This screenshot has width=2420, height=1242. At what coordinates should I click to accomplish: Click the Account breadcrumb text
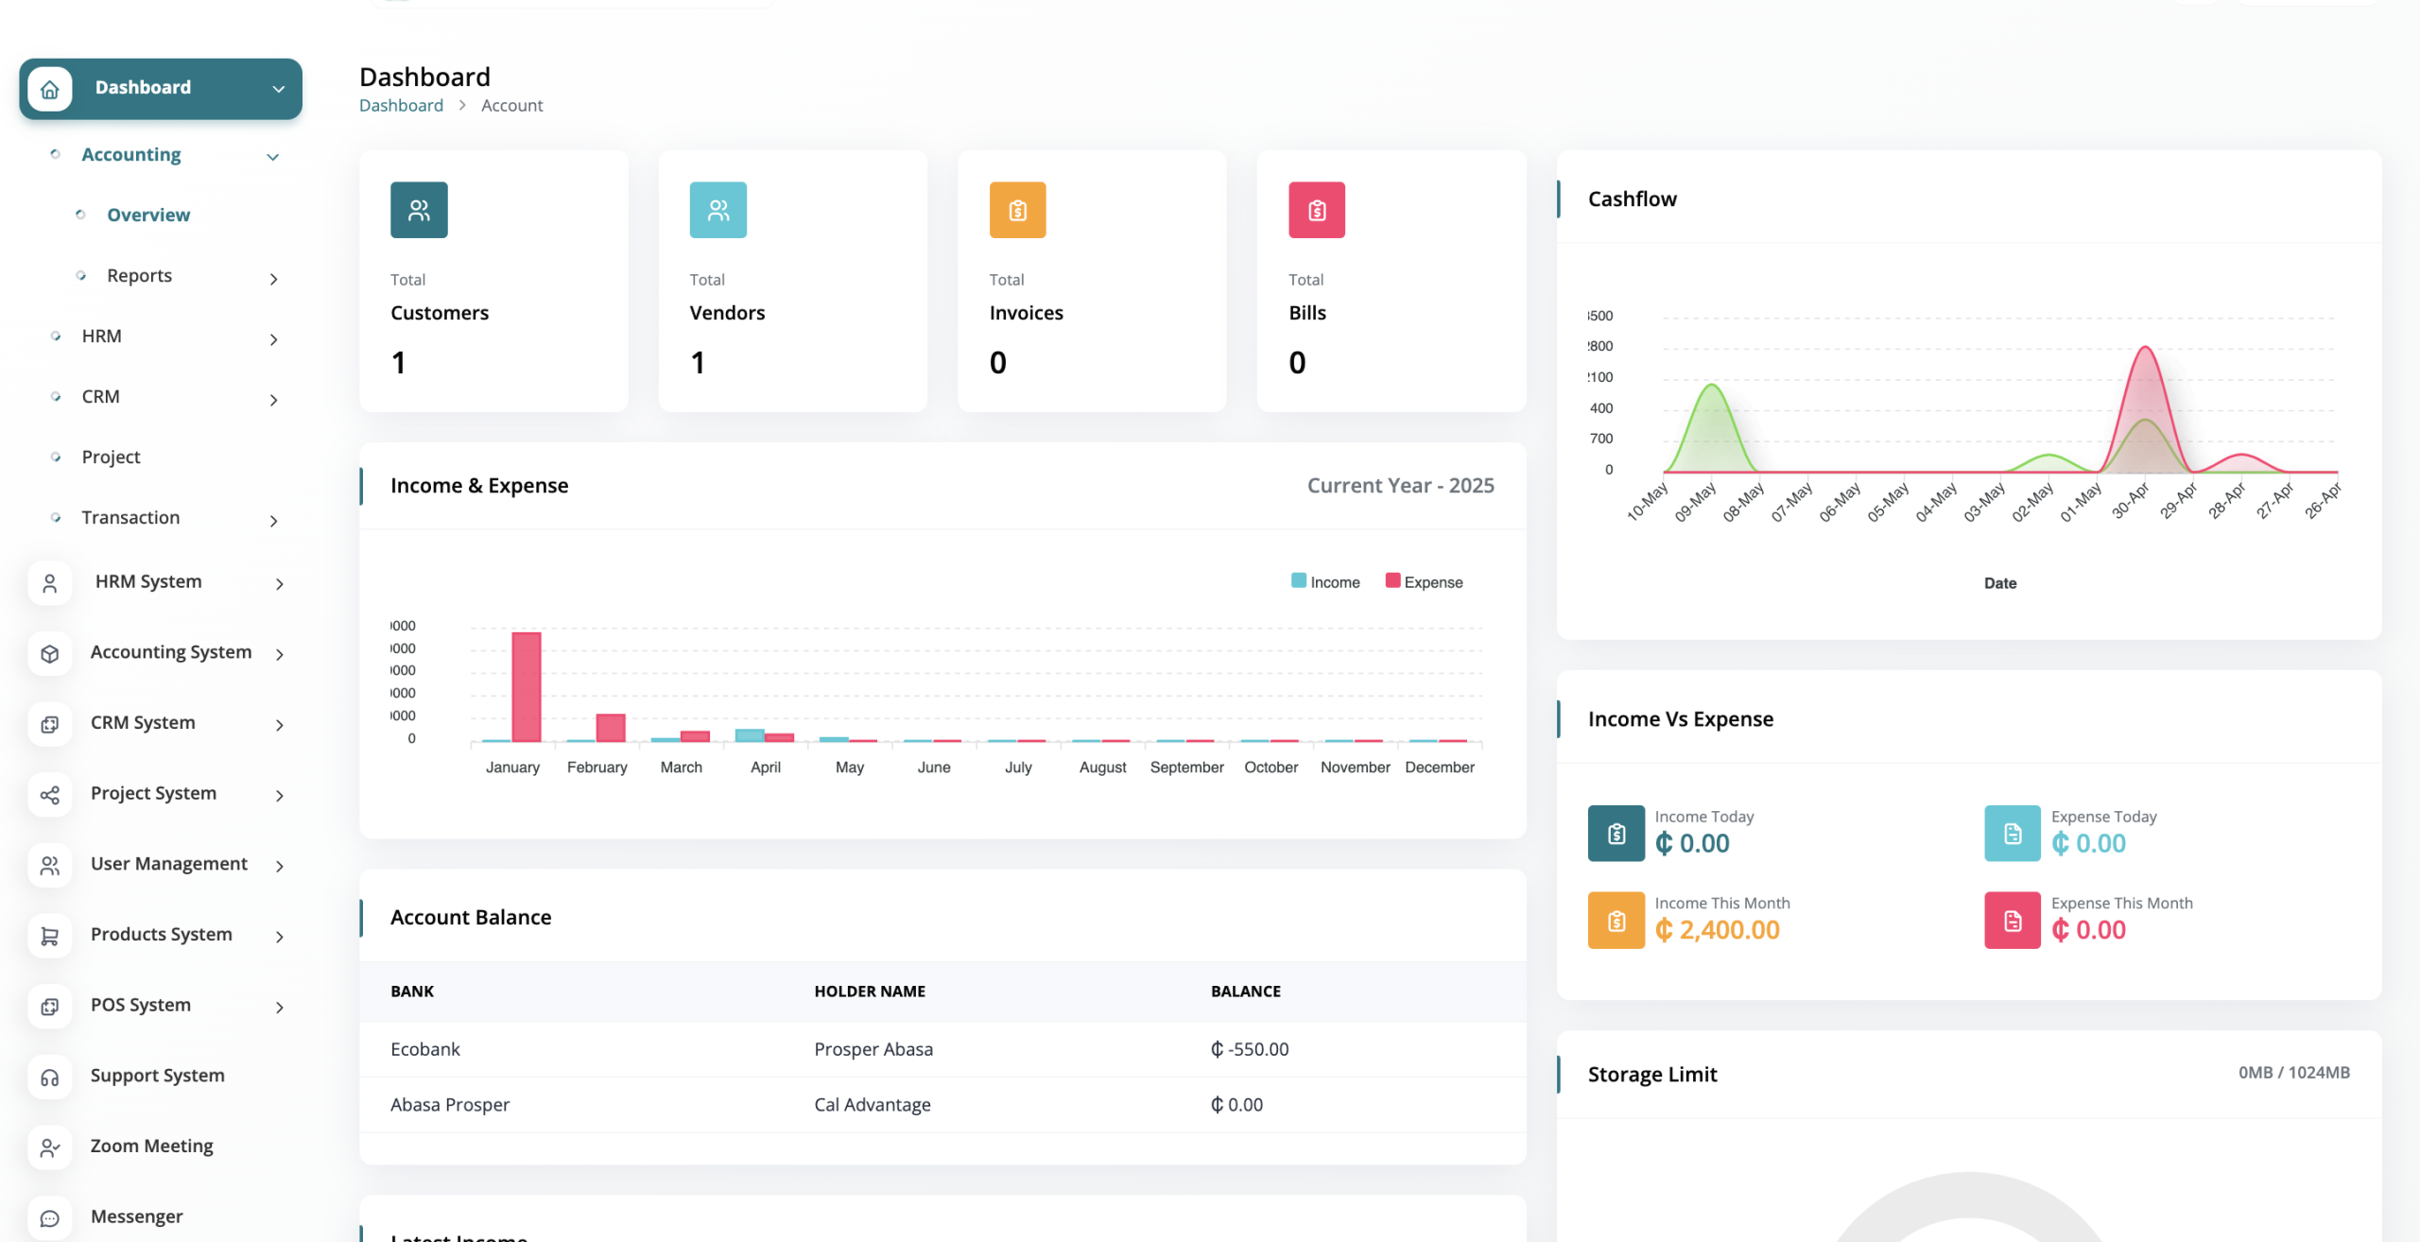(511, 105)
